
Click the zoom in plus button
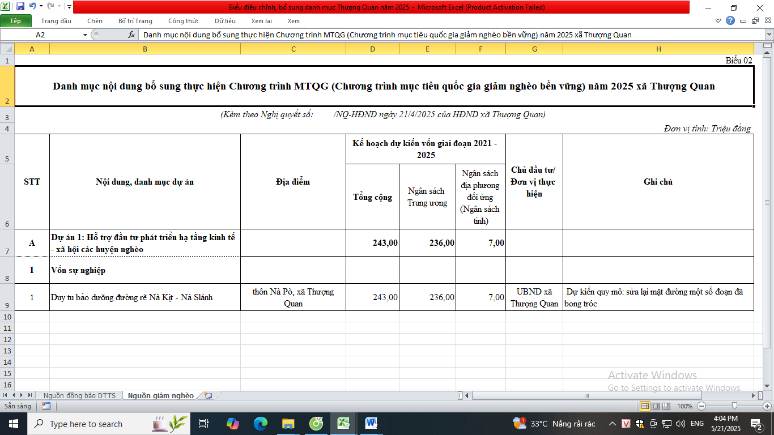coord(767,406)
